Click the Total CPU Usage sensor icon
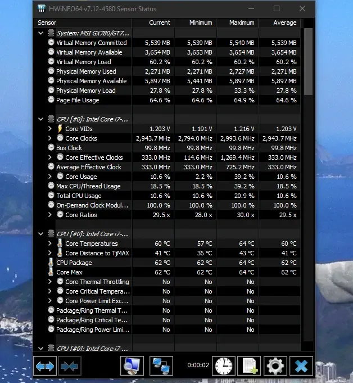Image resolution: width=353 pixels, height=383 pixels. (x=51, y=195)
